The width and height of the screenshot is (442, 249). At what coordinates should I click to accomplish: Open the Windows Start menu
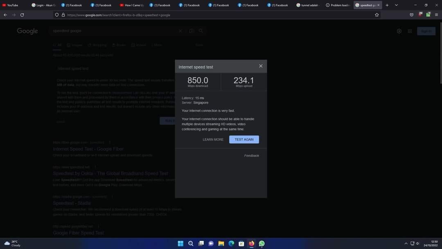pos(180,244)
